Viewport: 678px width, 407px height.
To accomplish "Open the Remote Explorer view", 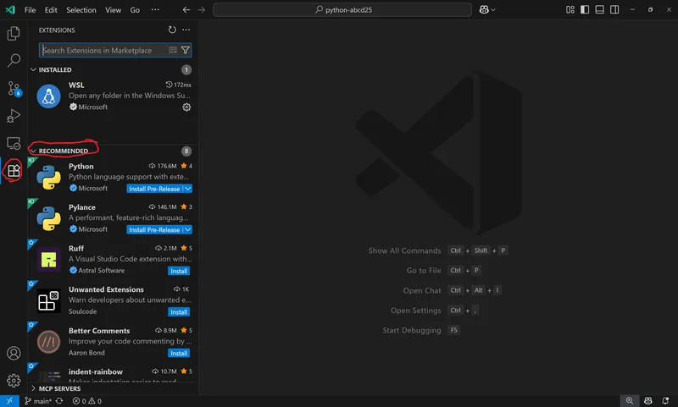I will 14,143.
